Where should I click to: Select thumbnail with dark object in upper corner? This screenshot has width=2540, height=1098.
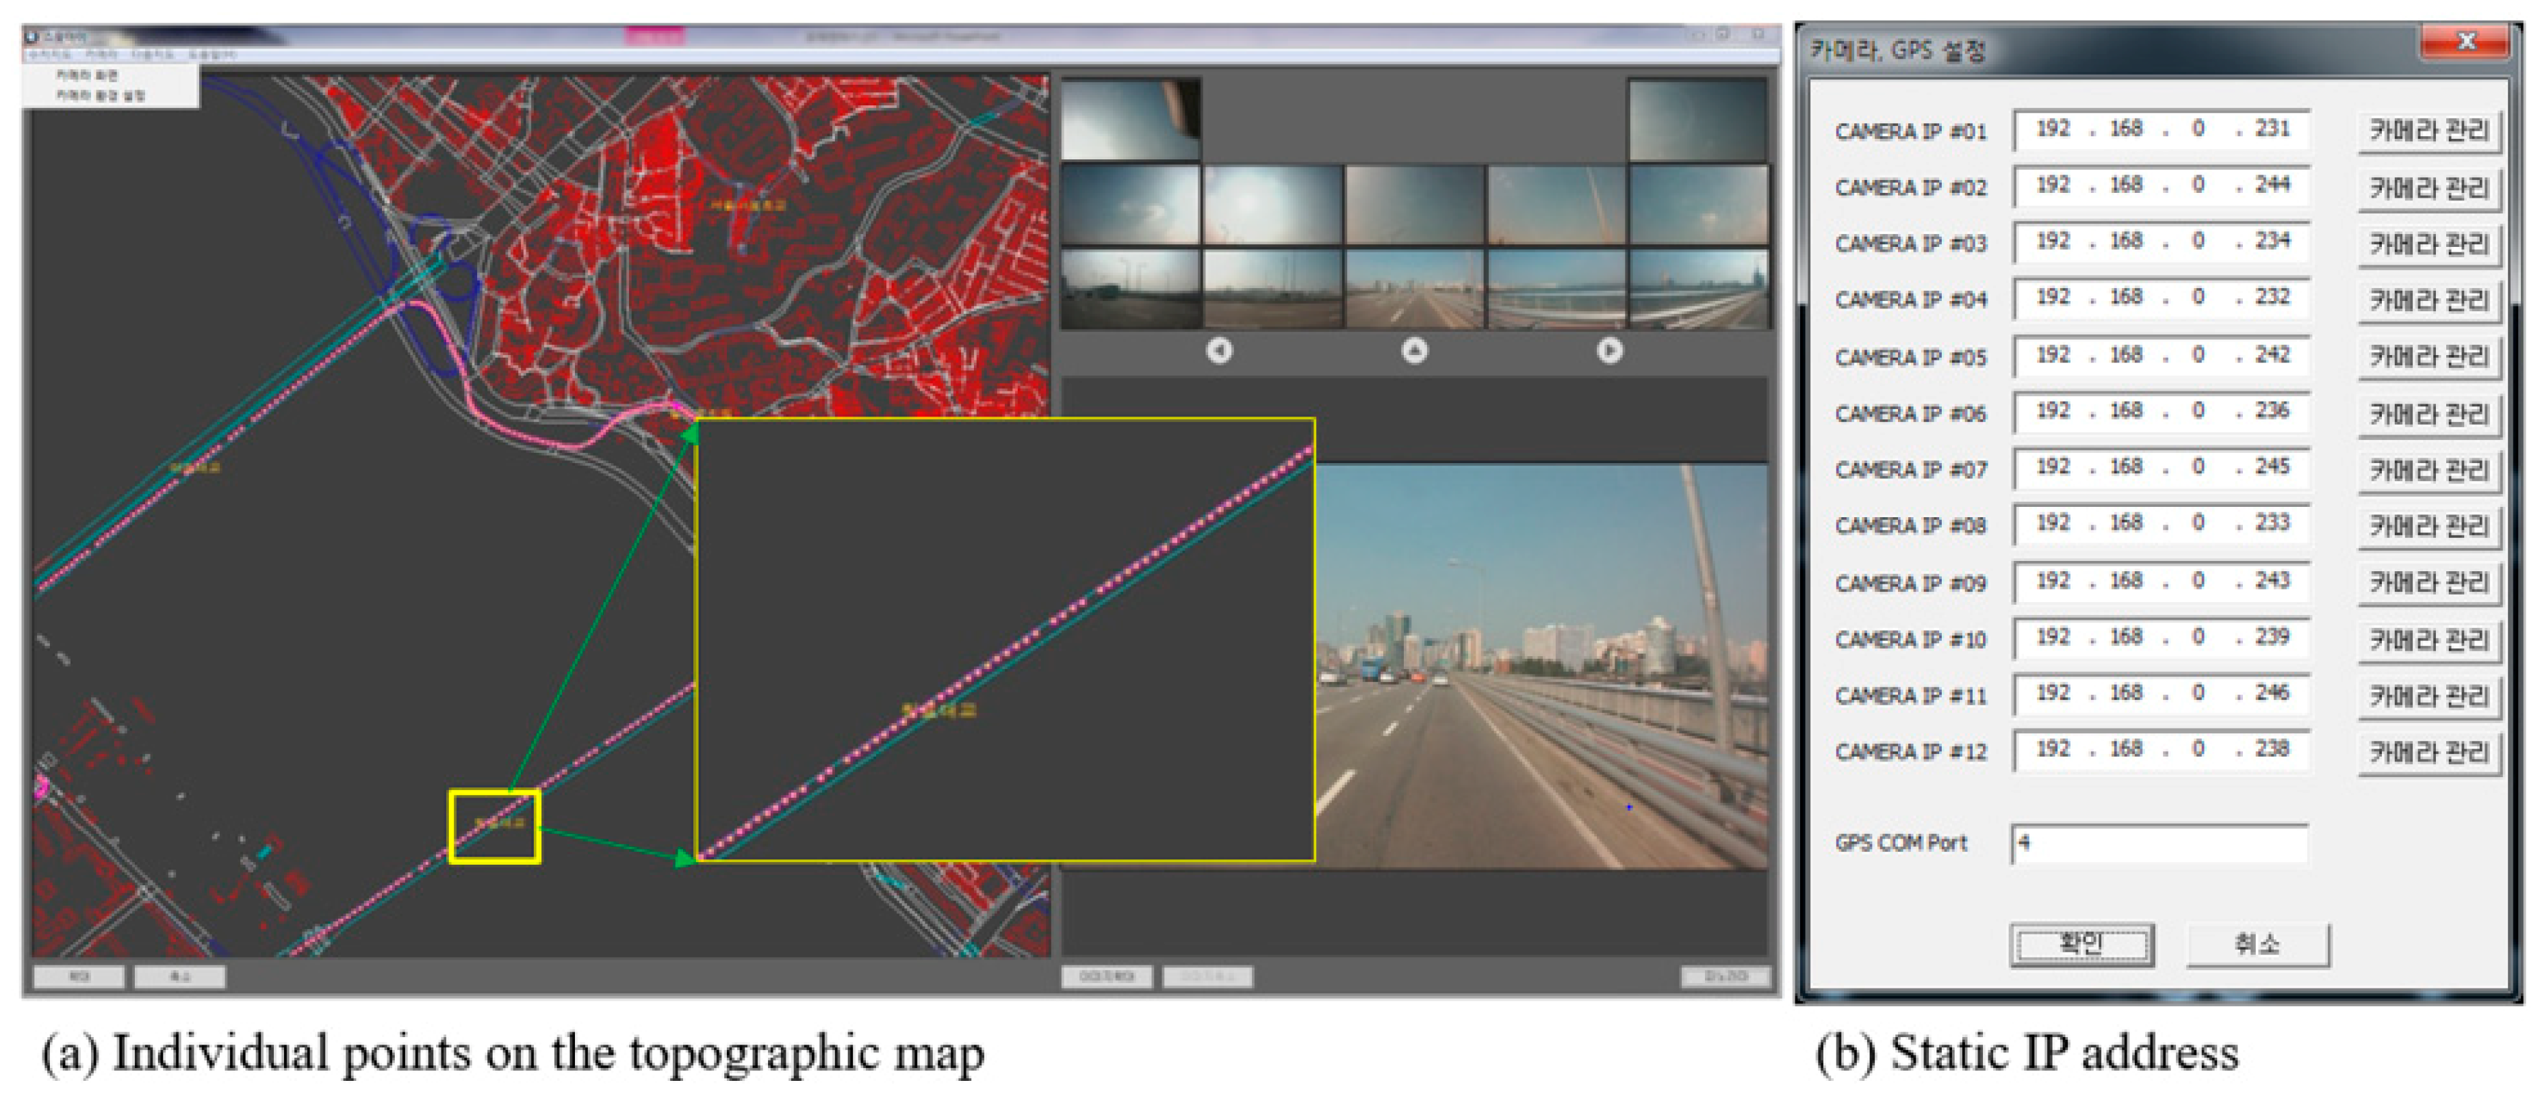1130,120
